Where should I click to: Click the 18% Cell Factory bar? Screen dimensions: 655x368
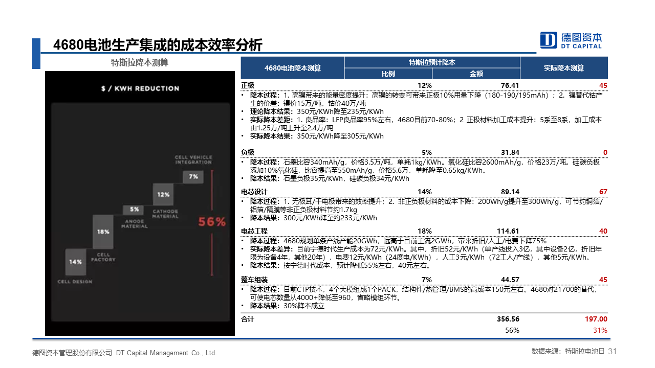click(x=103, y=232)
